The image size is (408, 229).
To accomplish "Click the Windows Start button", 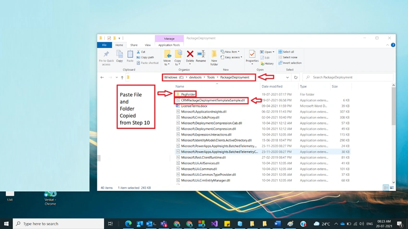I will 6,224.
